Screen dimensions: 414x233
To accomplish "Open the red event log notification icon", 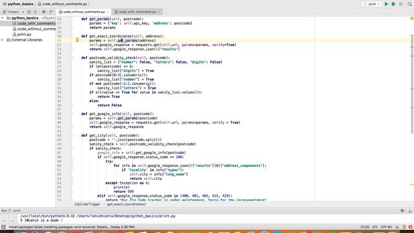I will [410, 227].
